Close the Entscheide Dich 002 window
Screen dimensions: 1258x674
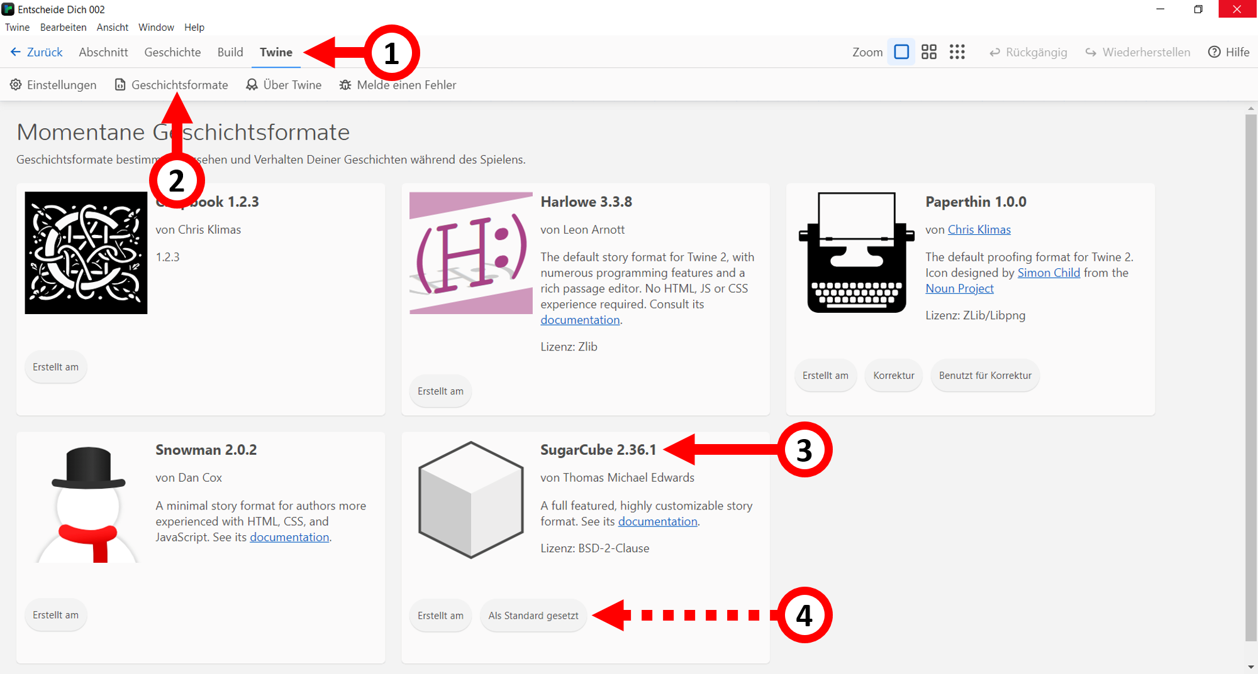(x=1237, y=9)
